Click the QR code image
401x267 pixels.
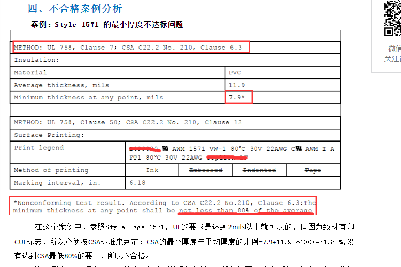click(x=393, y=18)
